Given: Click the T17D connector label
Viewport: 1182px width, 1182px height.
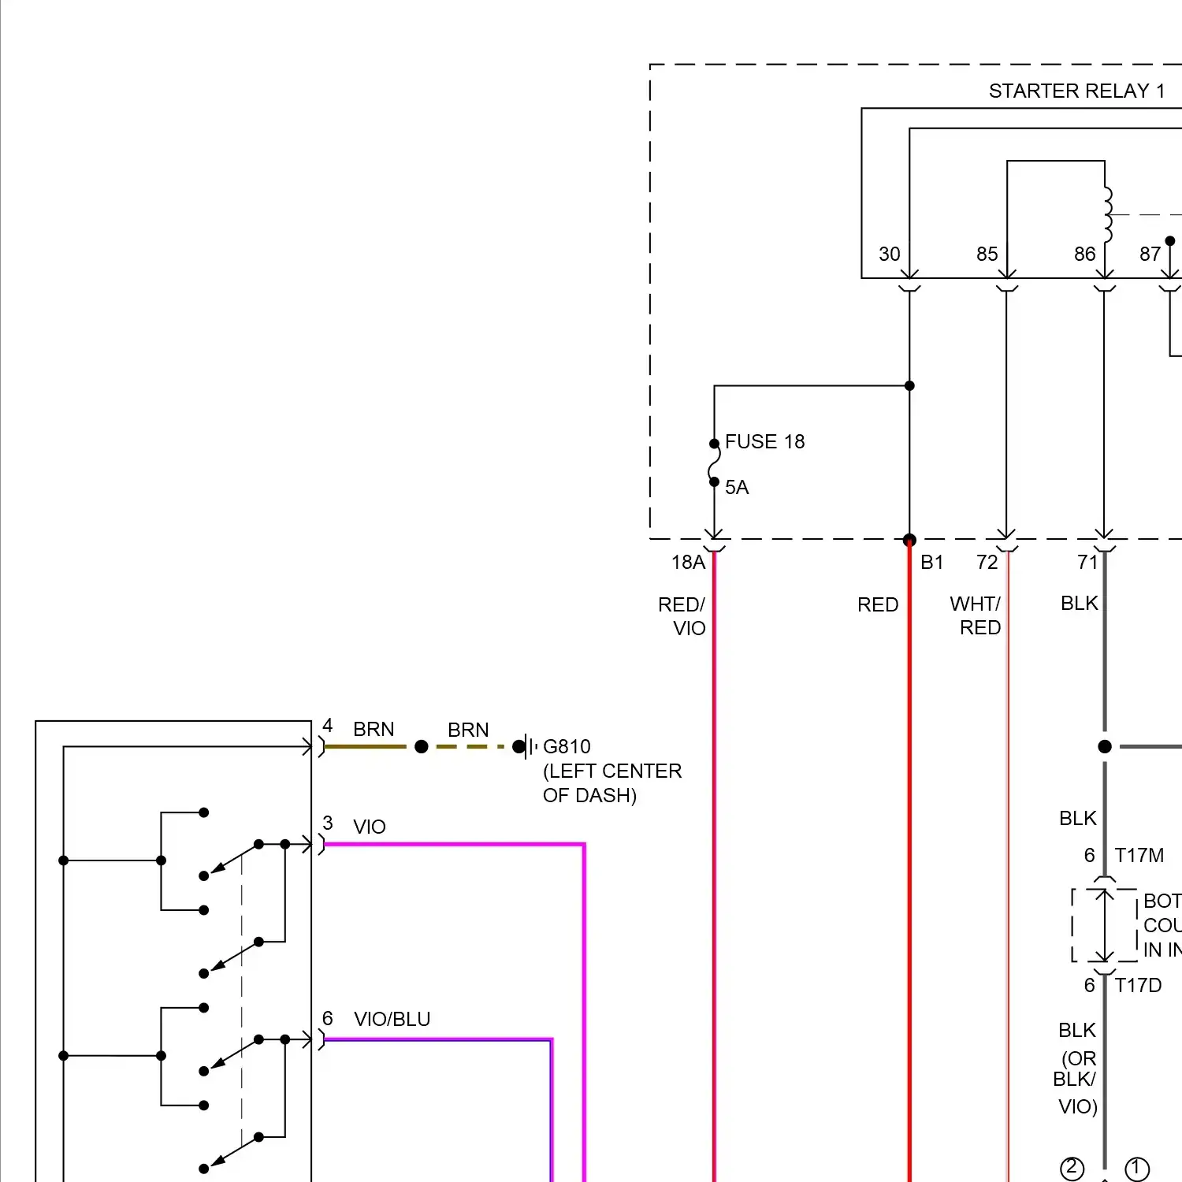Looking at the screenshot, I should pos(1138,985).
